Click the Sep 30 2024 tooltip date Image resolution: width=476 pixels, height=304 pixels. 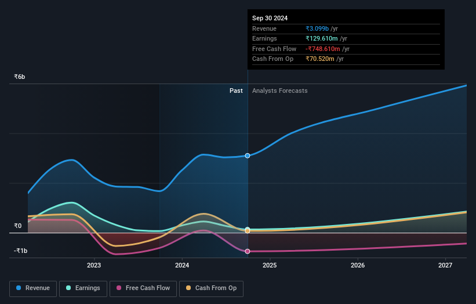(x=270, y=18)
